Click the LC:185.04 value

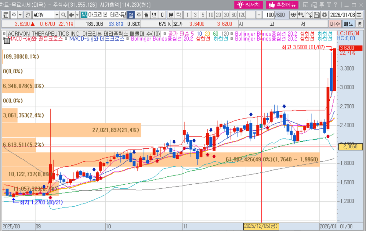pyautogui.click(x=348, y=33)
